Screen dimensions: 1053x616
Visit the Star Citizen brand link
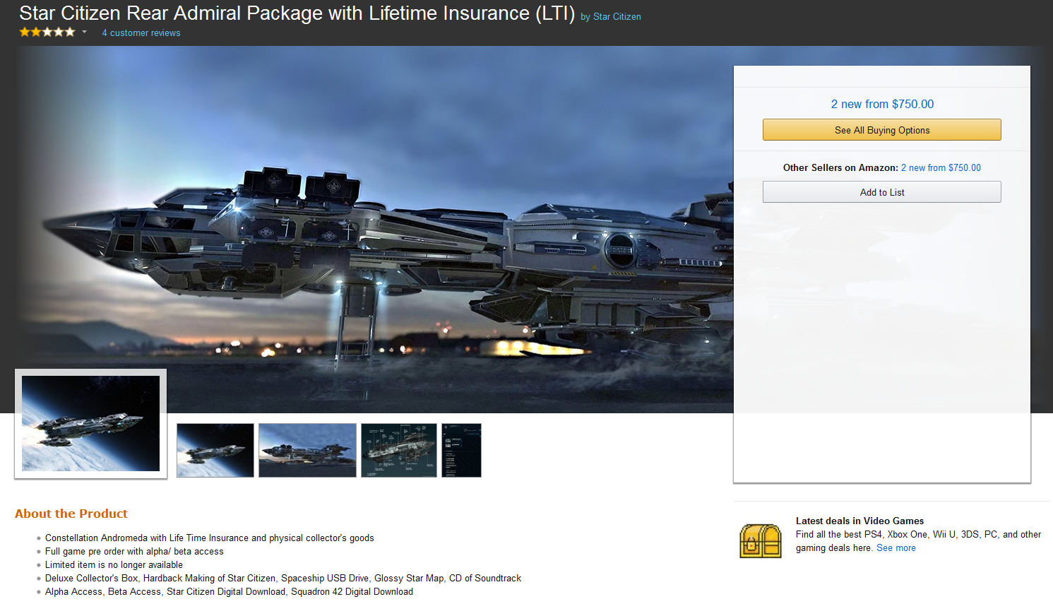pyautogui.click(x=617, y=17)
